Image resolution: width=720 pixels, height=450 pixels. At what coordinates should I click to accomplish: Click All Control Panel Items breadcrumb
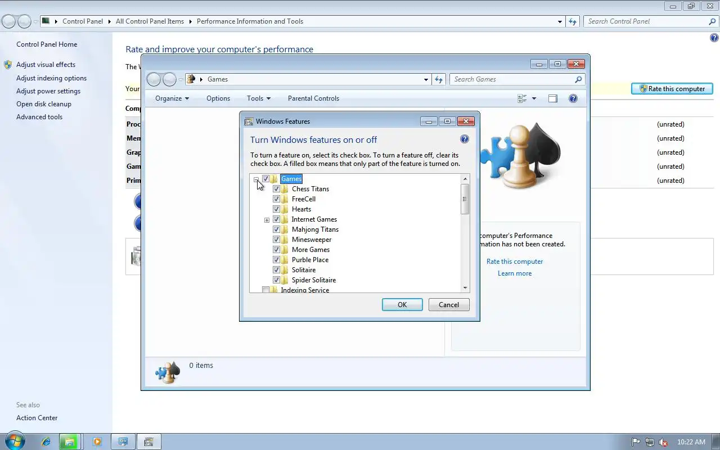coord(150,21)
